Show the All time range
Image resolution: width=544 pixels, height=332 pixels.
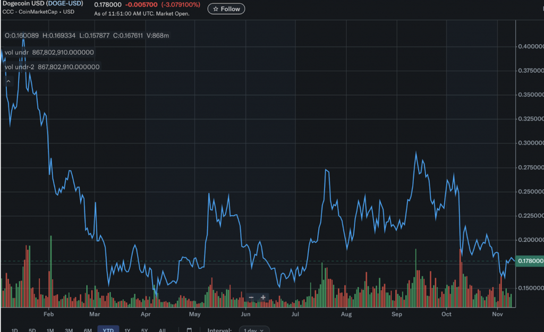[162, 330]
